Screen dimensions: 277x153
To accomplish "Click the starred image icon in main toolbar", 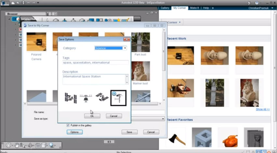I will pyautogui.click(x=117, y=20).
